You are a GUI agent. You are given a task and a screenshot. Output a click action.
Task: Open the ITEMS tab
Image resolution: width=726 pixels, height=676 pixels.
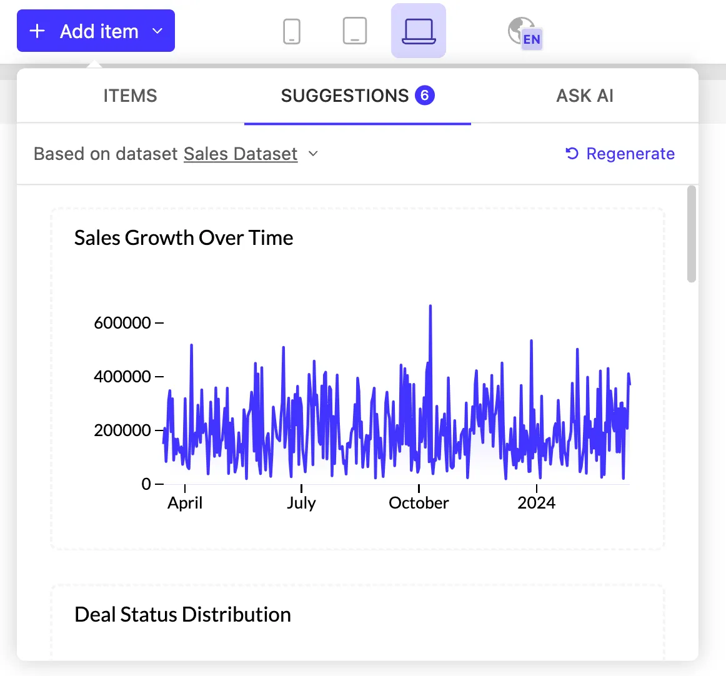click(x=130, y=96)
